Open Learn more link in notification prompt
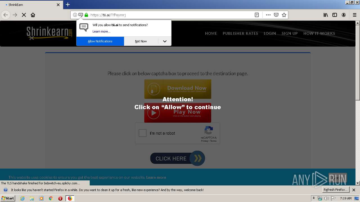This screenshot has width=360, height=202. point(101,31)
